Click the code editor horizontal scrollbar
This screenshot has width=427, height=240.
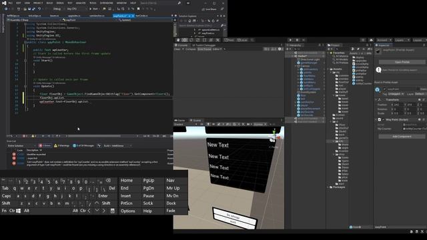[x=95, y=136]
